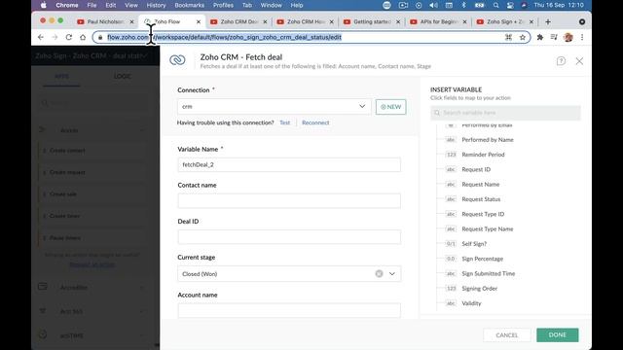The width and height of the screenshot is (623, 350).
Task: Open the Bookmarks menu
Action: coord(190,5)
